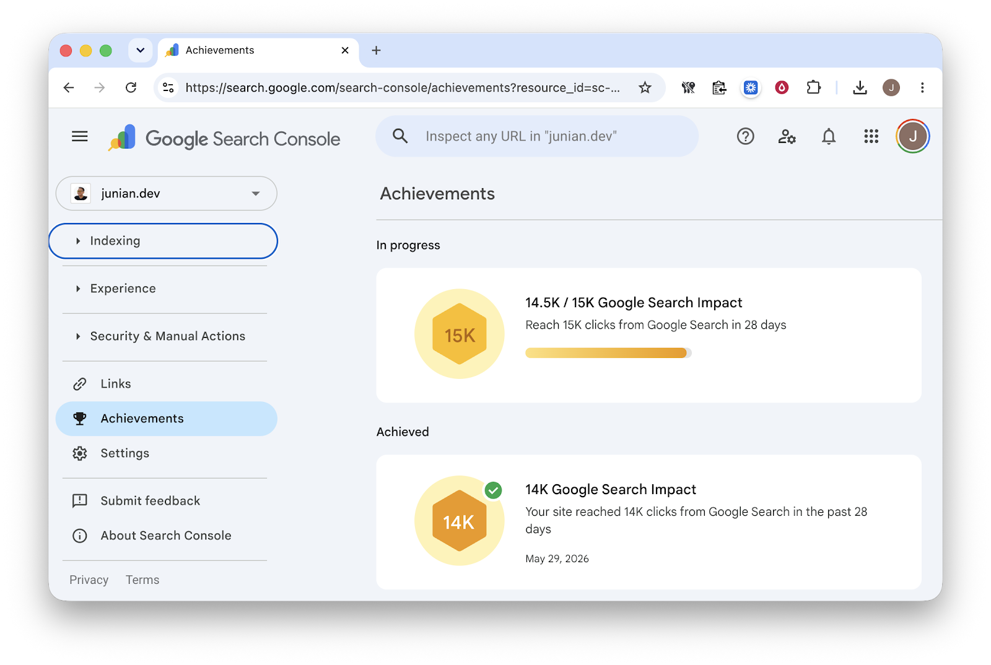Image resolution: width=991 pixels, height=665 pixels.
Task: Open About Search Console
Action: point(167,536)
